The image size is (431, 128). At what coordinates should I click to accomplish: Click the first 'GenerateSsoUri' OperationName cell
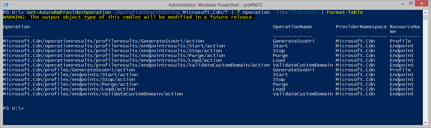pos(294,41)
